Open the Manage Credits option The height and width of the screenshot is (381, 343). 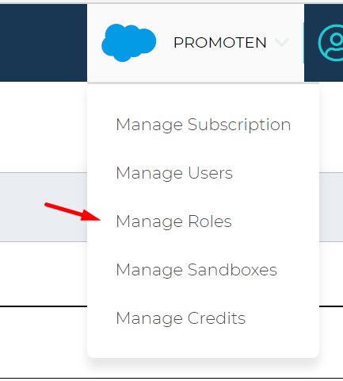pos(181,318)
